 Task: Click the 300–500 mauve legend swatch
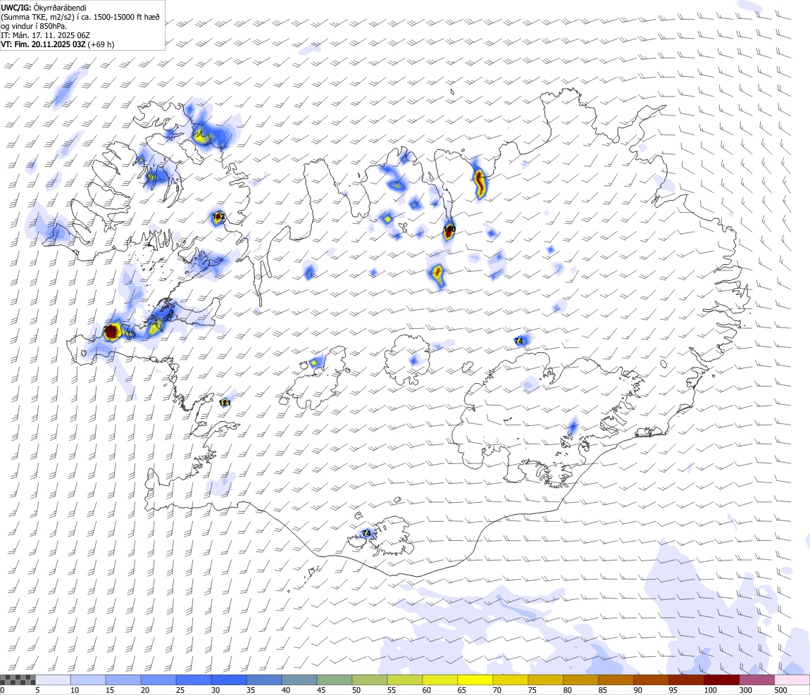[756, 680]
